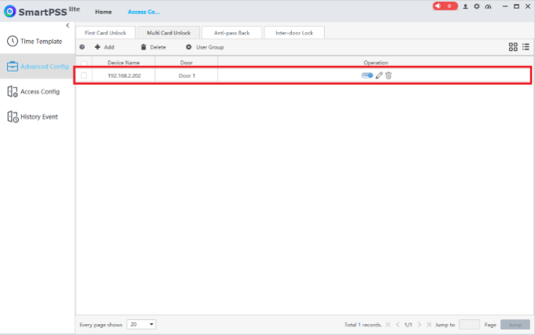Open History Event in sidebar
The height and width of the screenshot is (335, 535).
coord(38,116)
